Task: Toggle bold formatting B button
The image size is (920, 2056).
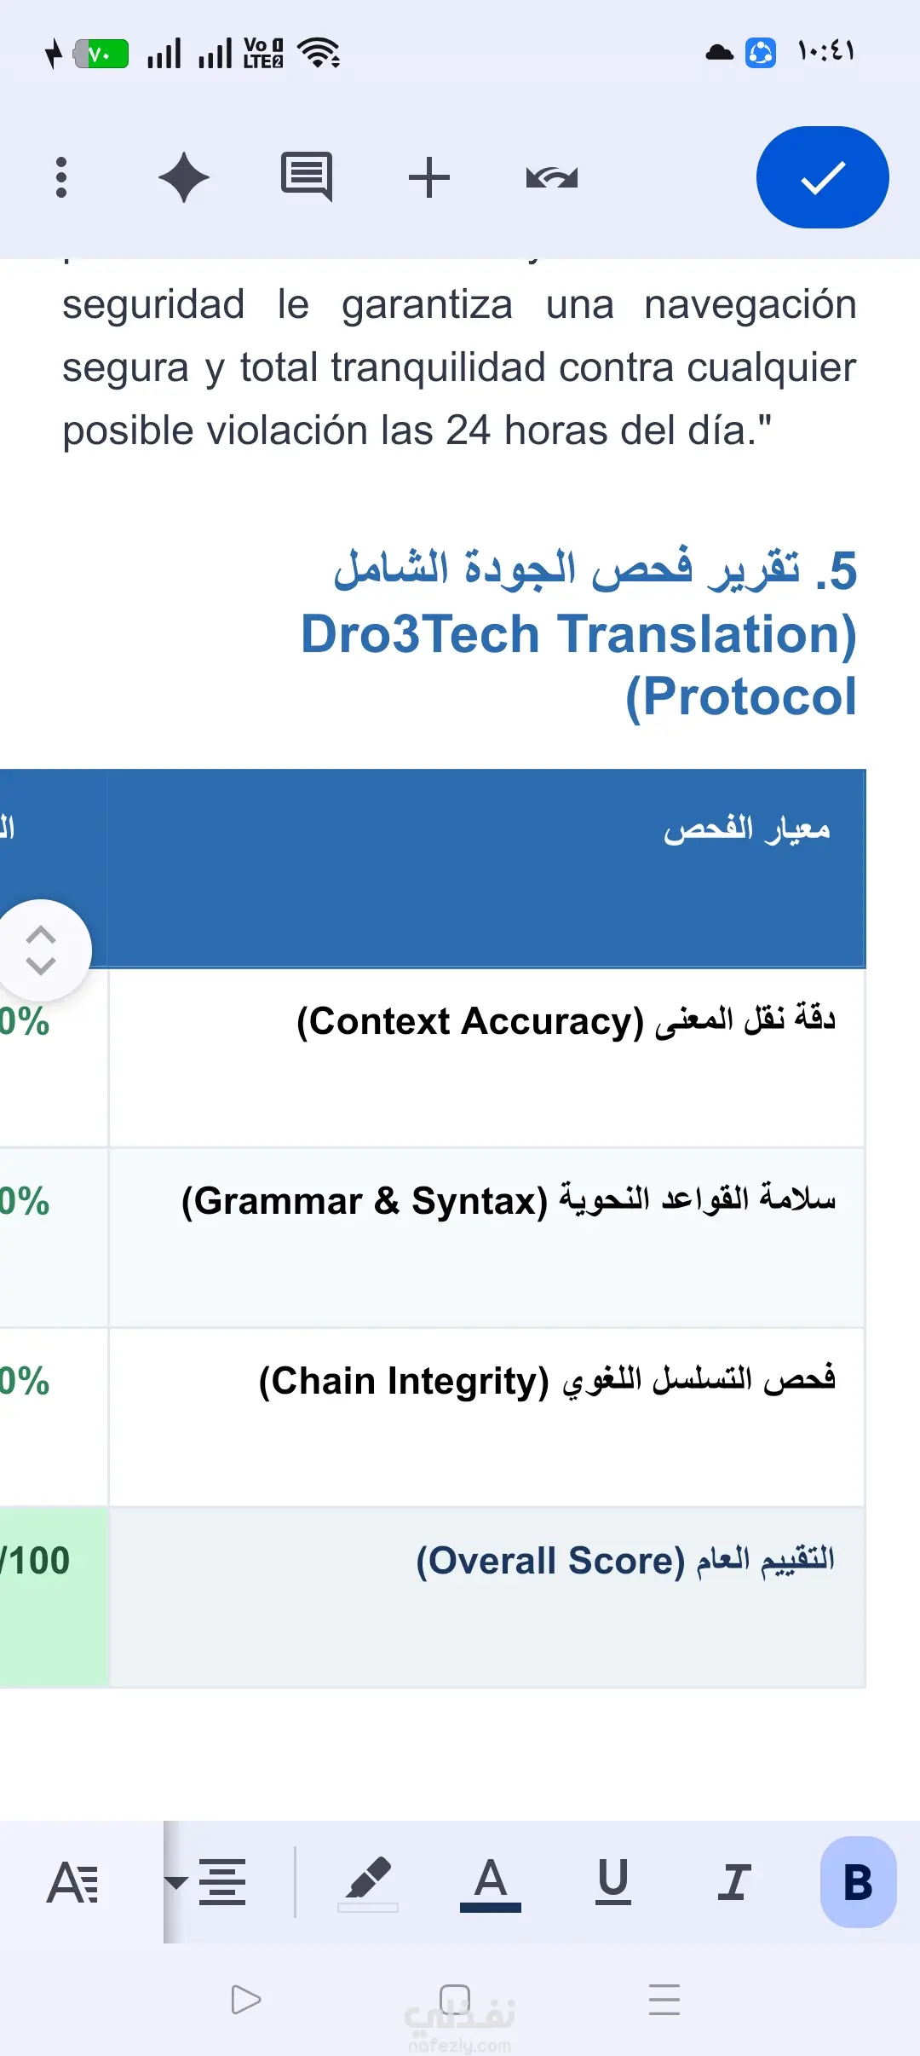Action: tap(858, 1882)
